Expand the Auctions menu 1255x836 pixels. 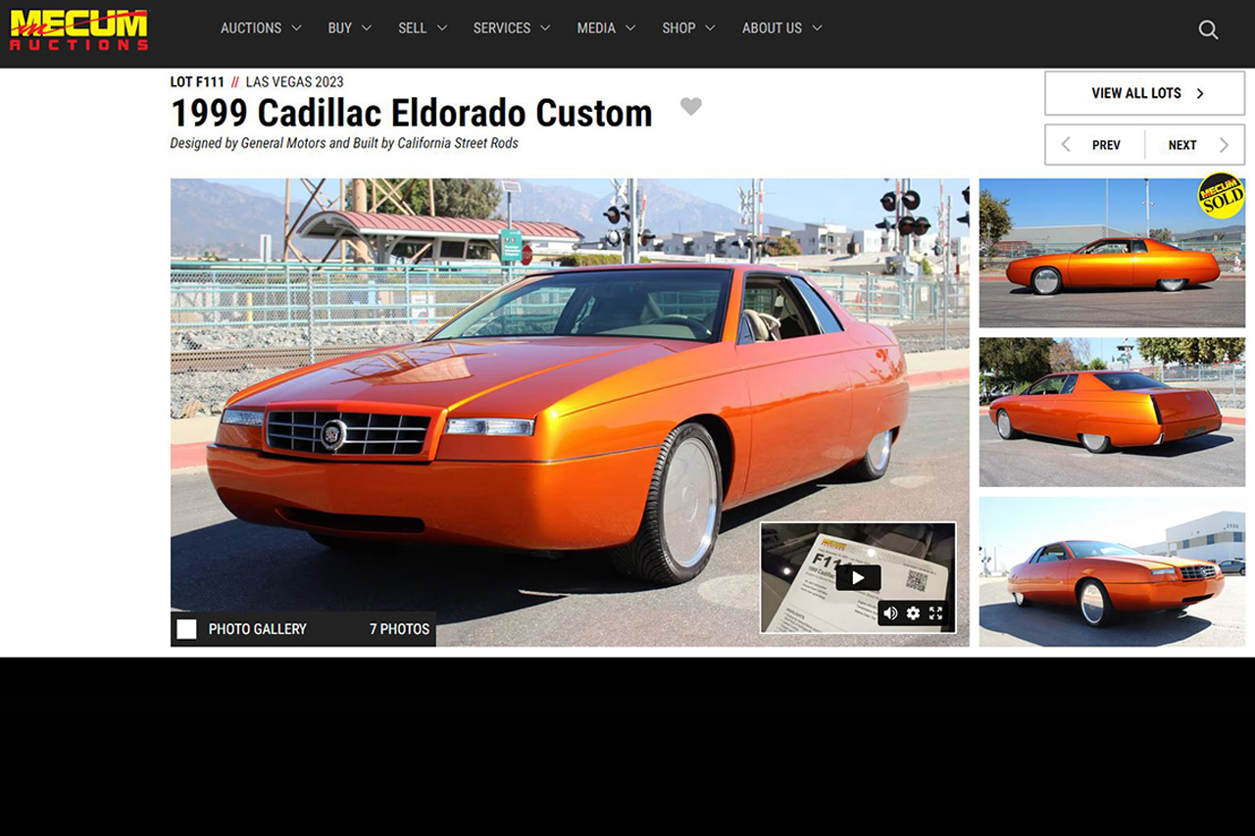(x=261, y=28)
